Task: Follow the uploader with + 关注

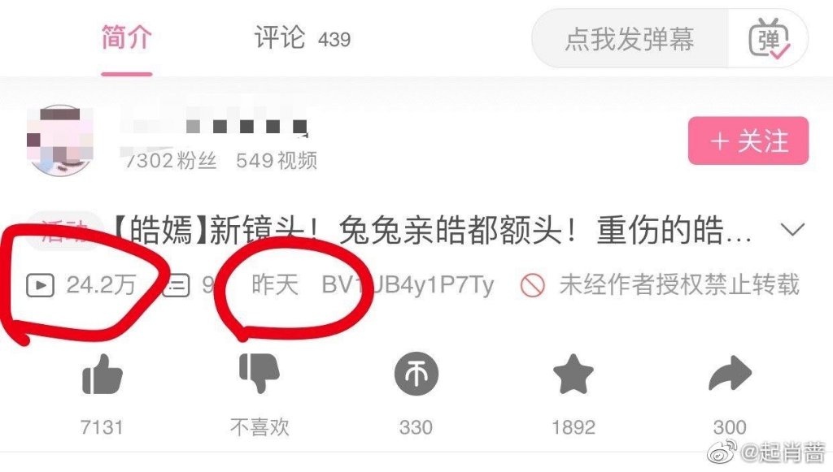Action: tap(748, 141)
